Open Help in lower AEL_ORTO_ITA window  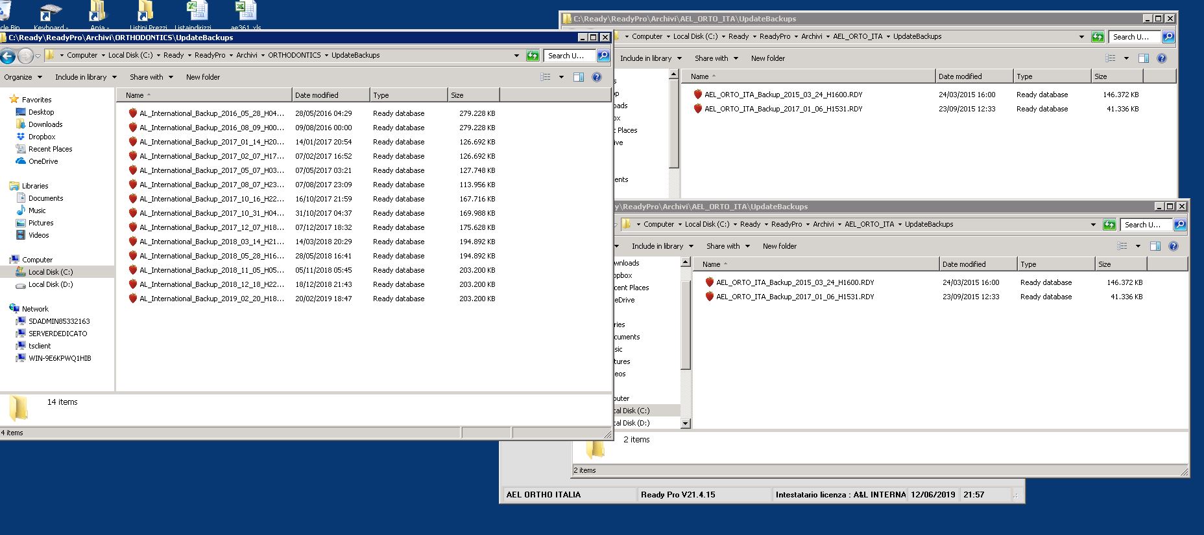[1174, 246]
